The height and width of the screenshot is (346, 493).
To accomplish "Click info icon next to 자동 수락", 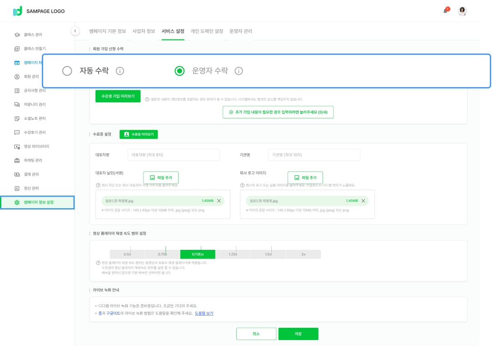I will click(120, 71).
